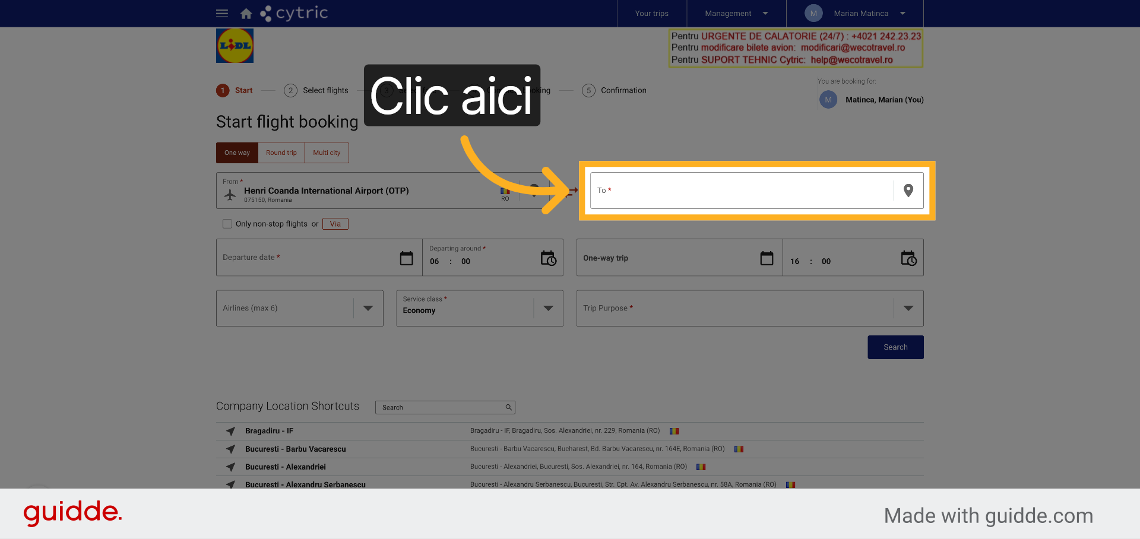This screenshot has width=1140, height=539.
Task: Click the return hour 16 value
Action: (794, 261)
